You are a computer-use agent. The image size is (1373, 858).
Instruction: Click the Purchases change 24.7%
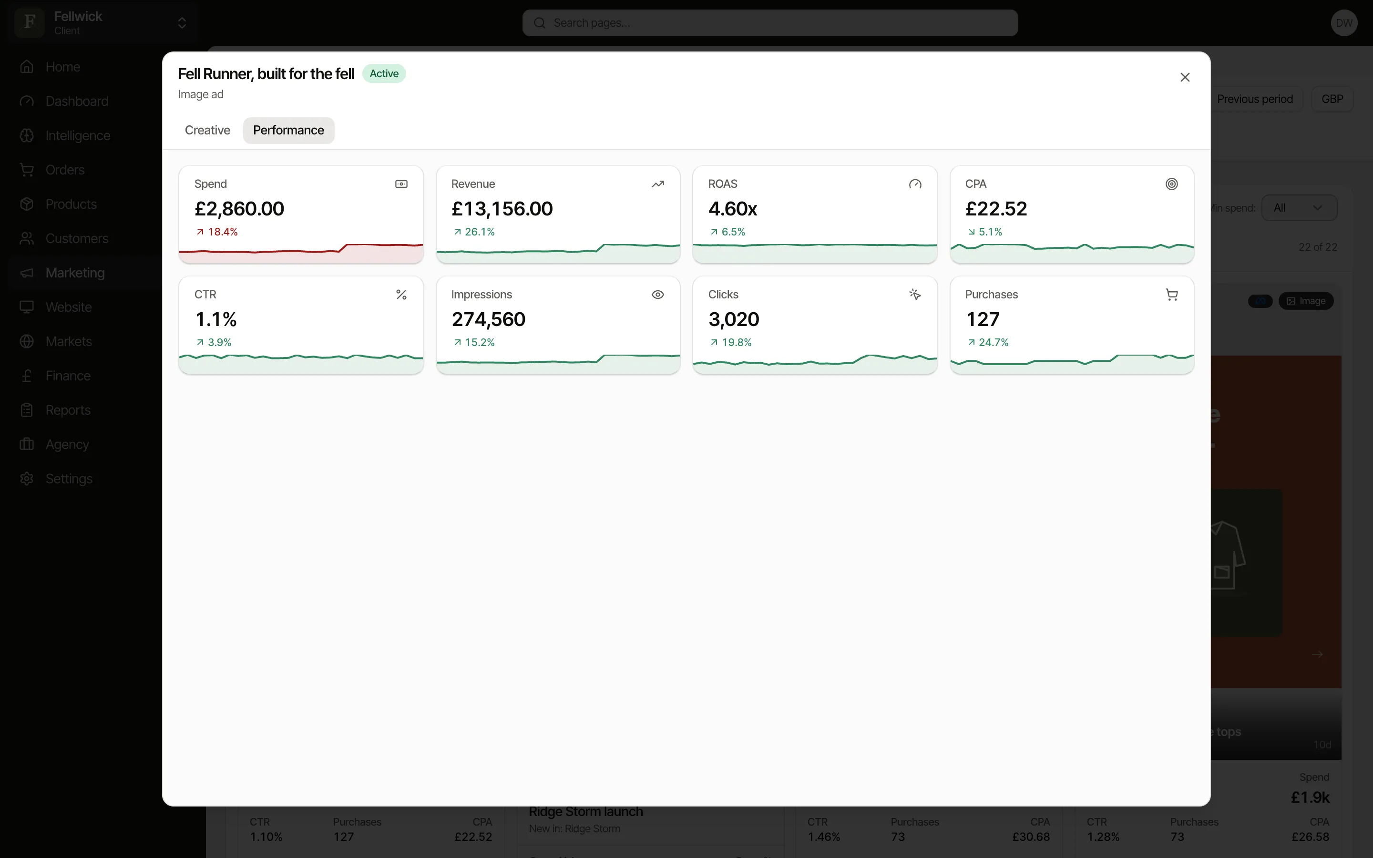click(988, 342)
